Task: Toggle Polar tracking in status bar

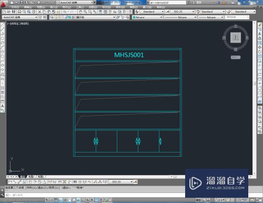Action: pyautogui.click(x=65, y=200)
